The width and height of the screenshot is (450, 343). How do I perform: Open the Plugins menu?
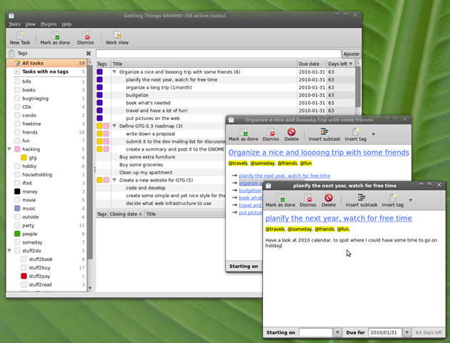point(49,24)
